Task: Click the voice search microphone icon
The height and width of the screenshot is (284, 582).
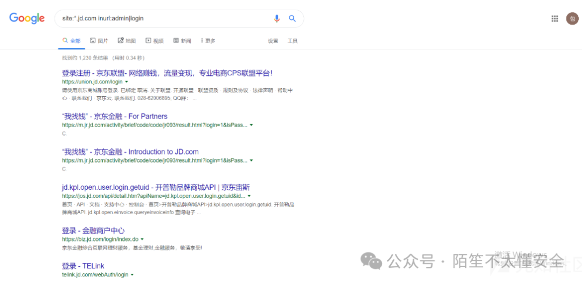Action: coord(276,18)
